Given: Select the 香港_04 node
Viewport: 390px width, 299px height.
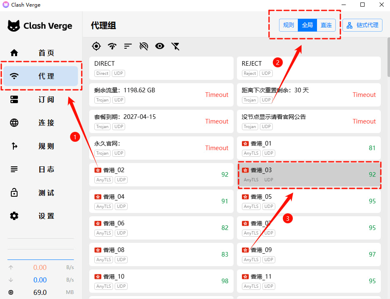Looking at the screenshot, I should coord(161,201).
